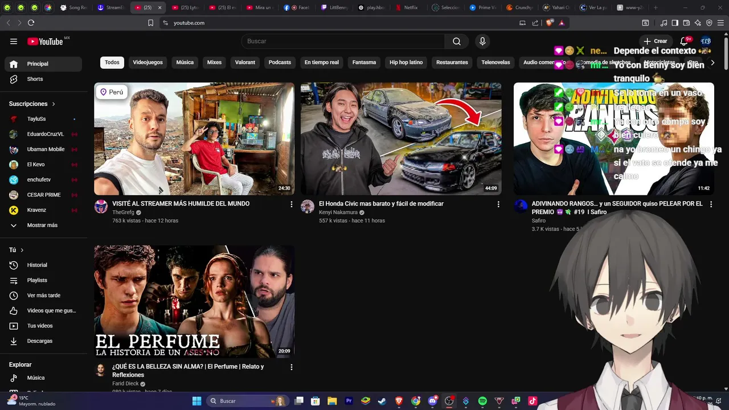Expand the Tú section chevron
The height and width of the screenshot is (410, 729).
(22, 250)
